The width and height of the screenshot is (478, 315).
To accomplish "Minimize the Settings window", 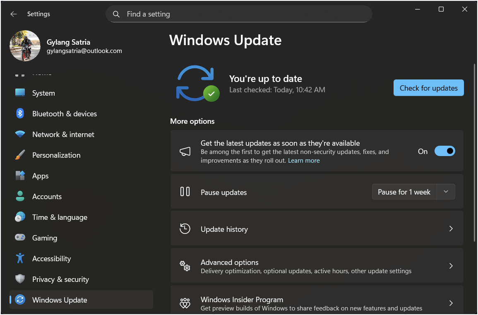I will [x=418, y=10].
